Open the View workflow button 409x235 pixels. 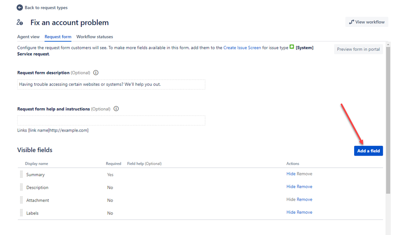click(366, 22)
